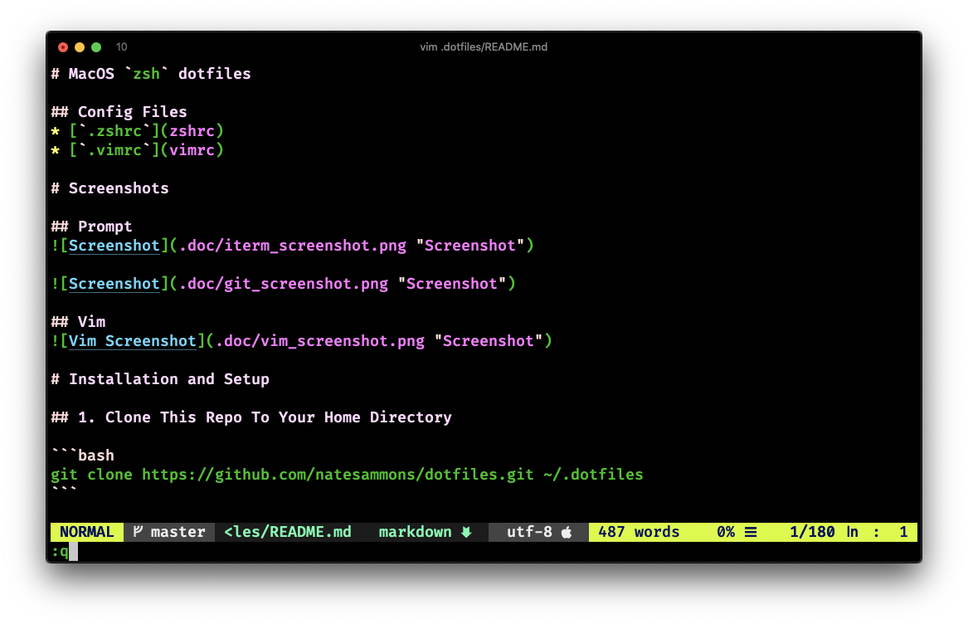Viewport: 968px width, 624px height.
Task: Click the master branch name in statusline
Action: [x=178, y=532]
